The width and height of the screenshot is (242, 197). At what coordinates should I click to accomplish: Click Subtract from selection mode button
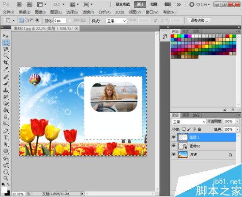pyautogui.click(x=32, y=20)
